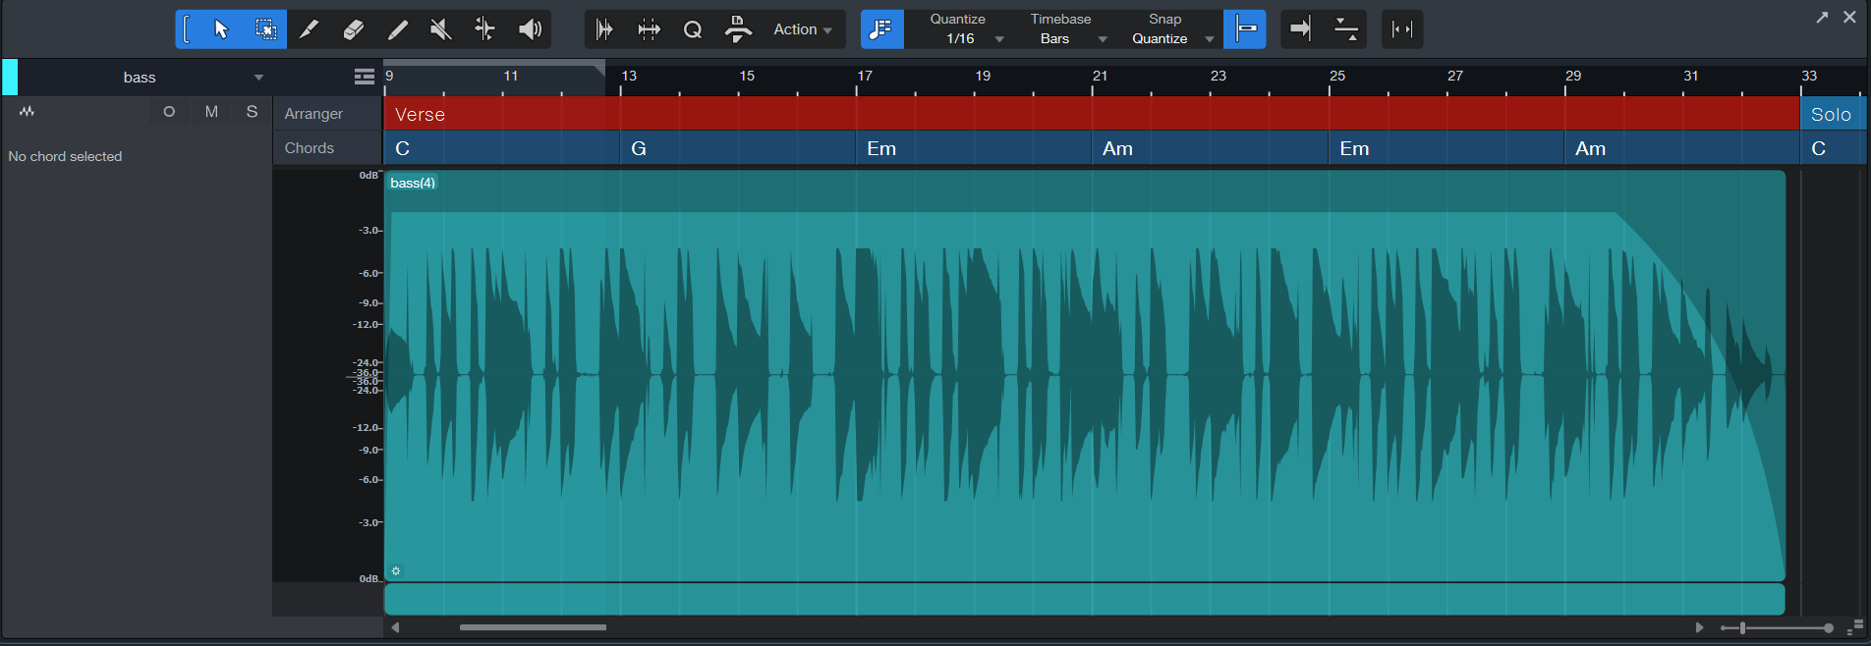Select the Eraser tool

353,29
